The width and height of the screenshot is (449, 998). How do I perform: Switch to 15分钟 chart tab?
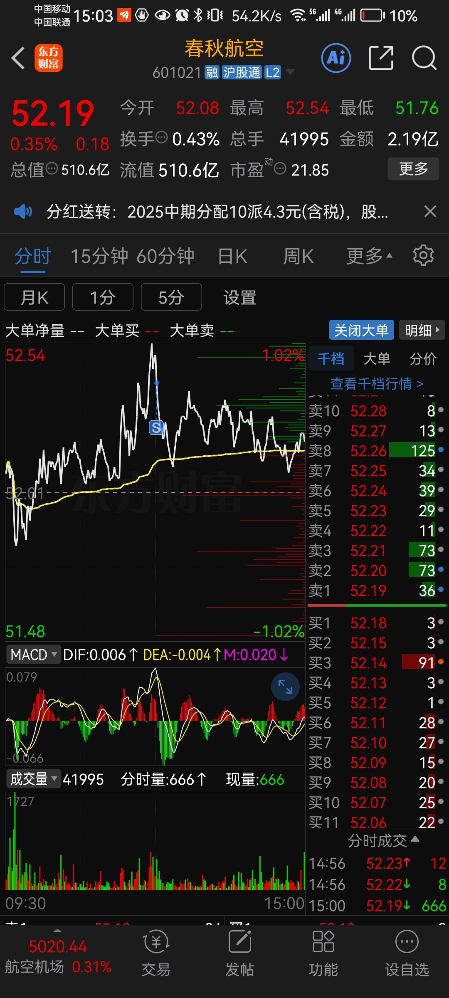pos(99,256)
